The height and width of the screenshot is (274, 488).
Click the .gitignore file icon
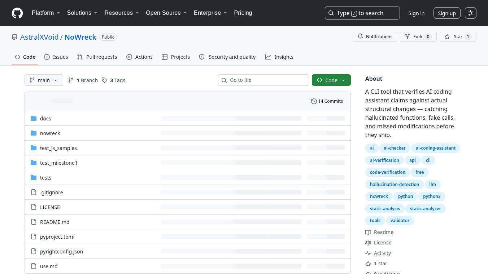(x=34, y=192)
